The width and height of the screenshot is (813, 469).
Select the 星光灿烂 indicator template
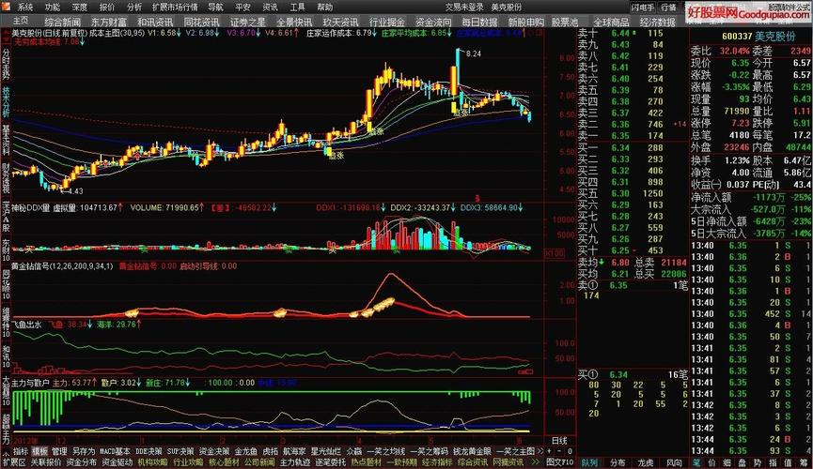tap(326, 451)
